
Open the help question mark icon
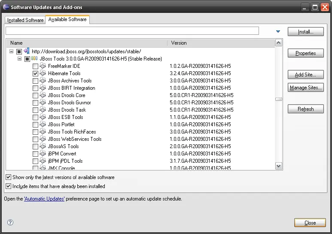(10, 222)
